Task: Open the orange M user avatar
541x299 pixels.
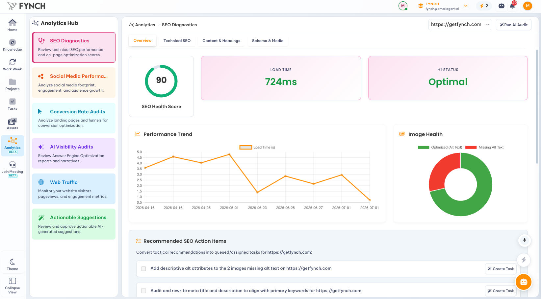Action: pyautogui.click(x=528, y=6)
